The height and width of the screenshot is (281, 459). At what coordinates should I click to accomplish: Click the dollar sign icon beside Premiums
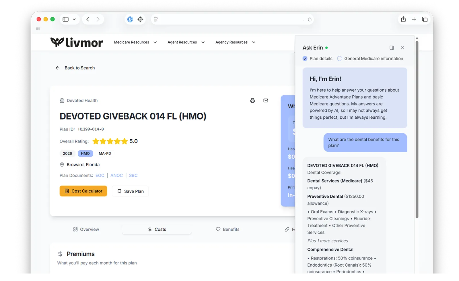[x=60, y=254]
